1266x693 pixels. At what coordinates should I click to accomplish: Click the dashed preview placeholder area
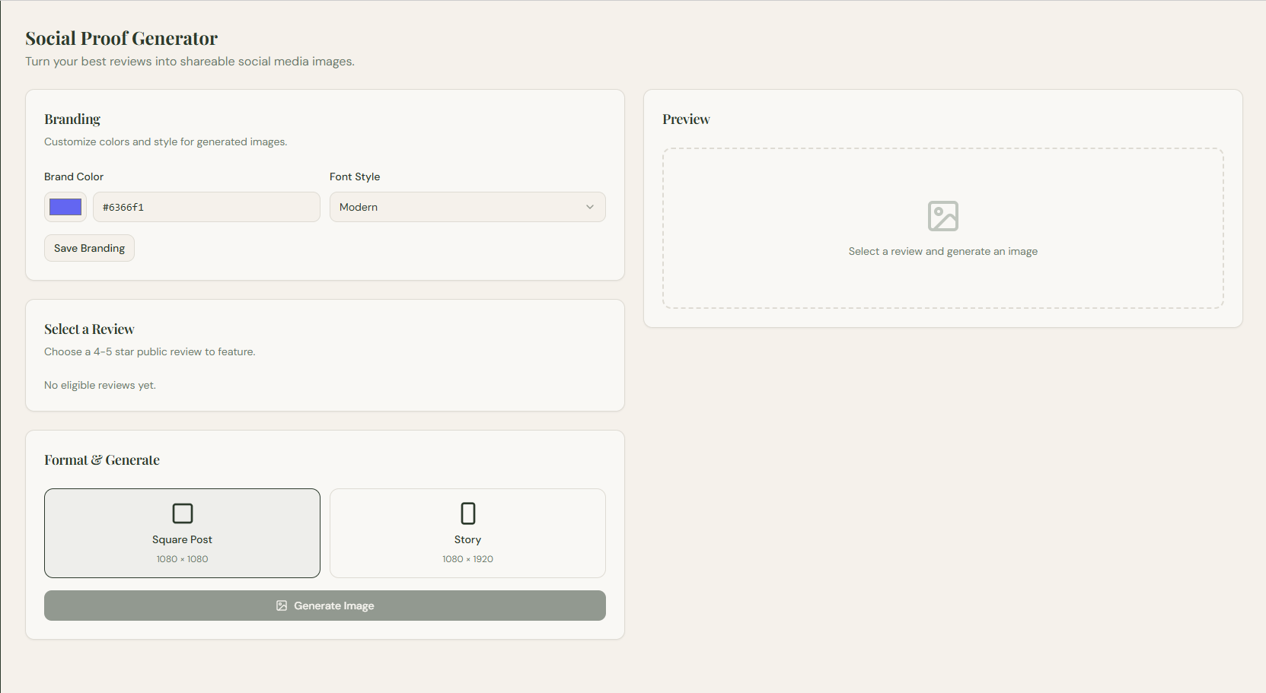point(943,228)
